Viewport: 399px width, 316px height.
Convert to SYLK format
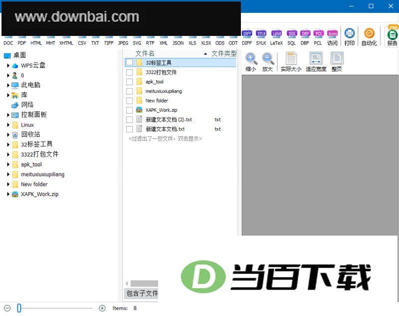(x=261, y=37)
